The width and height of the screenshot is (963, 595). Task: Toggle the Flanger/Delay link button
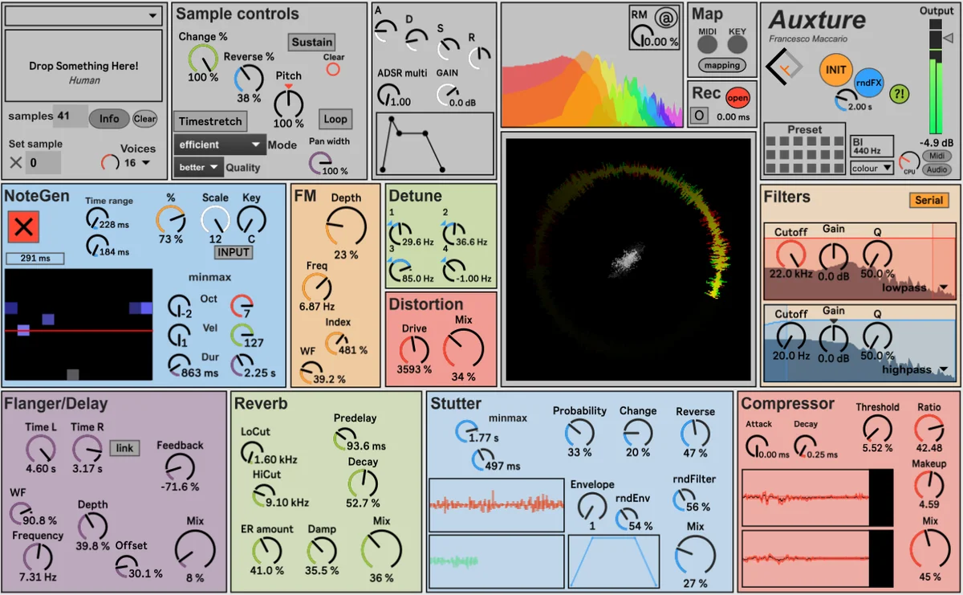[x=124, y=448]
